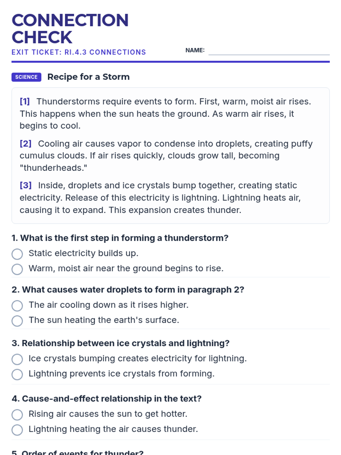Click the [1] paragraph marker
Image resolution: width=341 pixels, height=455 pixels.
(25, 101)
